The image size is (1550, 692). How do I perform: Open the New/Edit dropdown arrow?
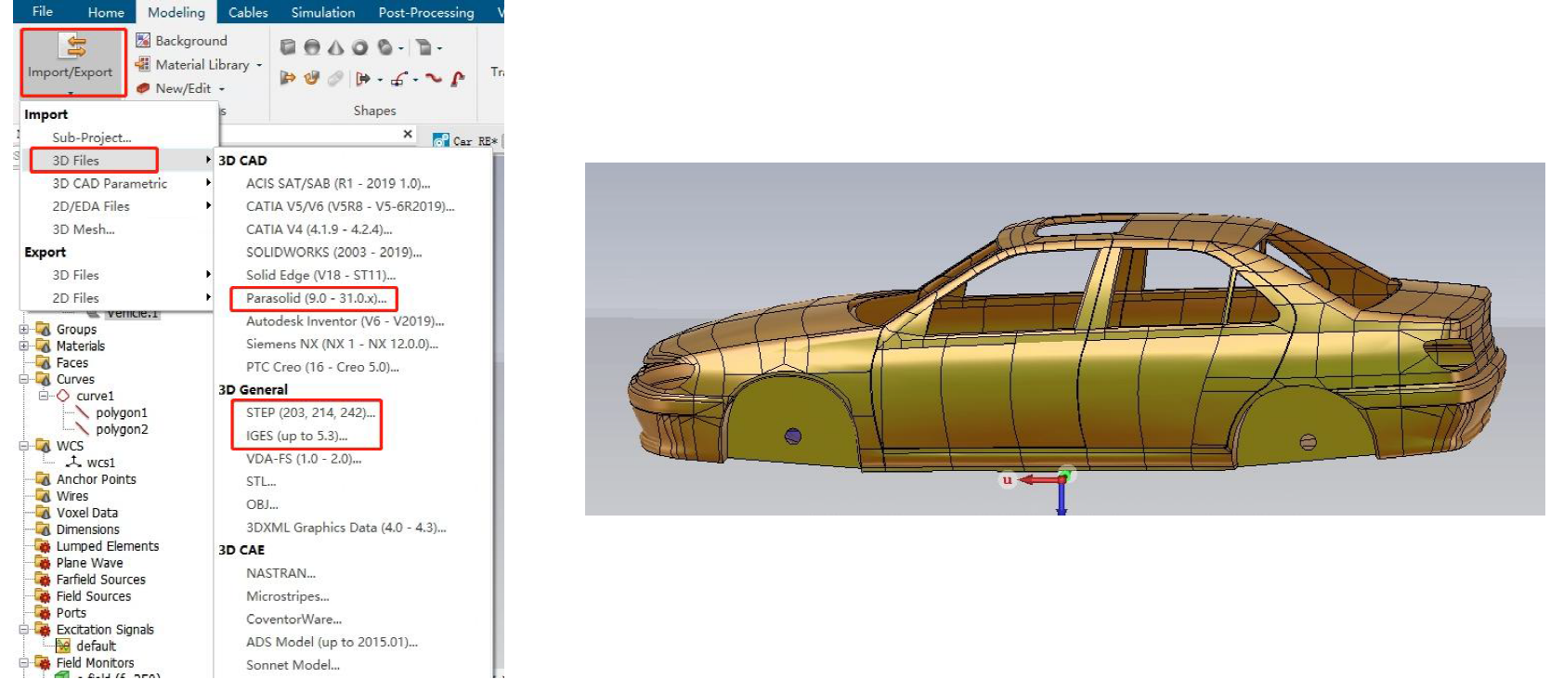pyautogui.click(x=222, y=89)
